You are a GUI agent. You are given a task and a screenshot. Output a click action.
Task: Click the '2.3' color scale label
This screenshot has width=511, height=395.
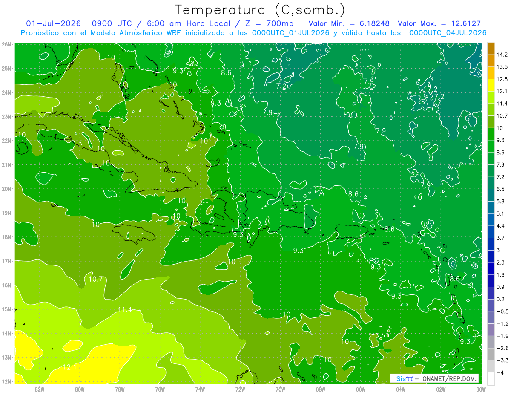(501, 262)
